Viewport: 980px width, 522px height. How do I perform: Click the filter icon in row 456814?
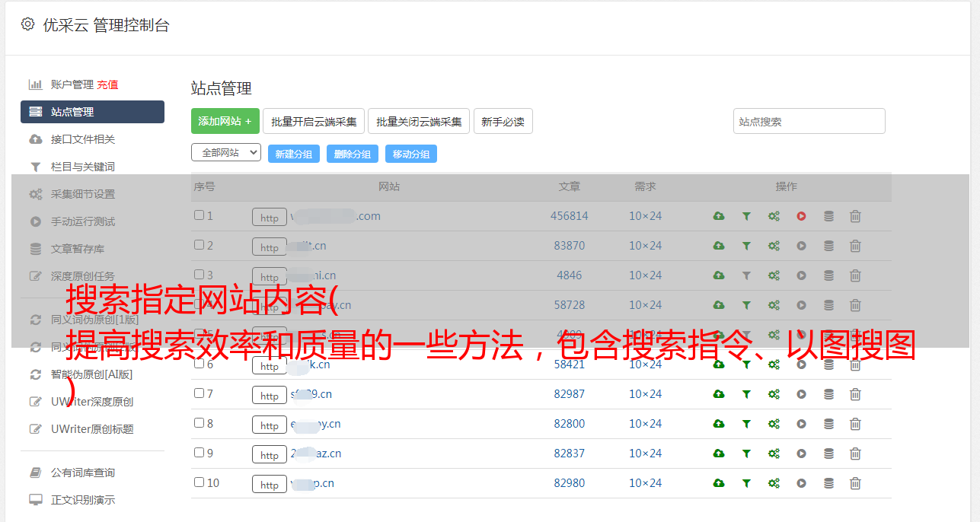pyautogui.click(x=746, y=216)
